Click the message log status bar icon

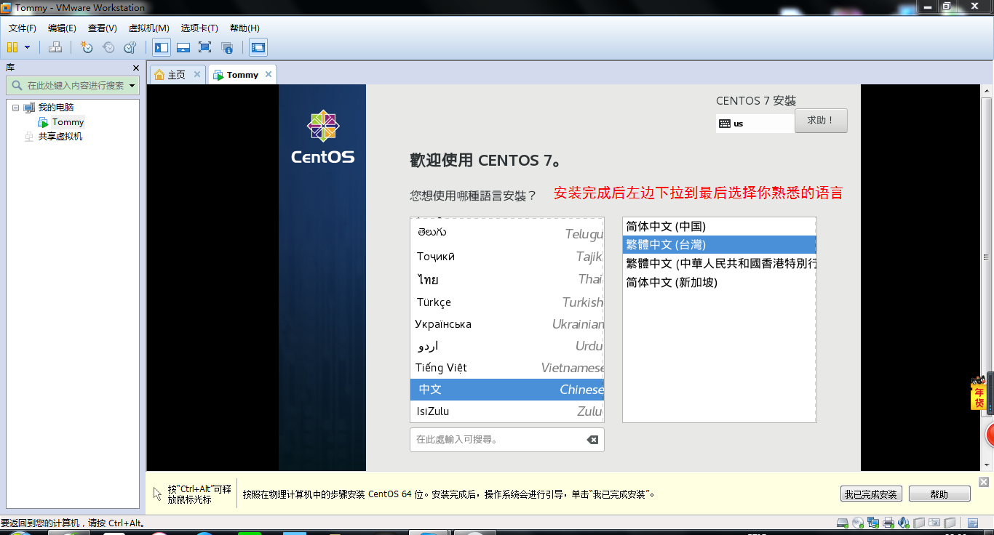972,523
